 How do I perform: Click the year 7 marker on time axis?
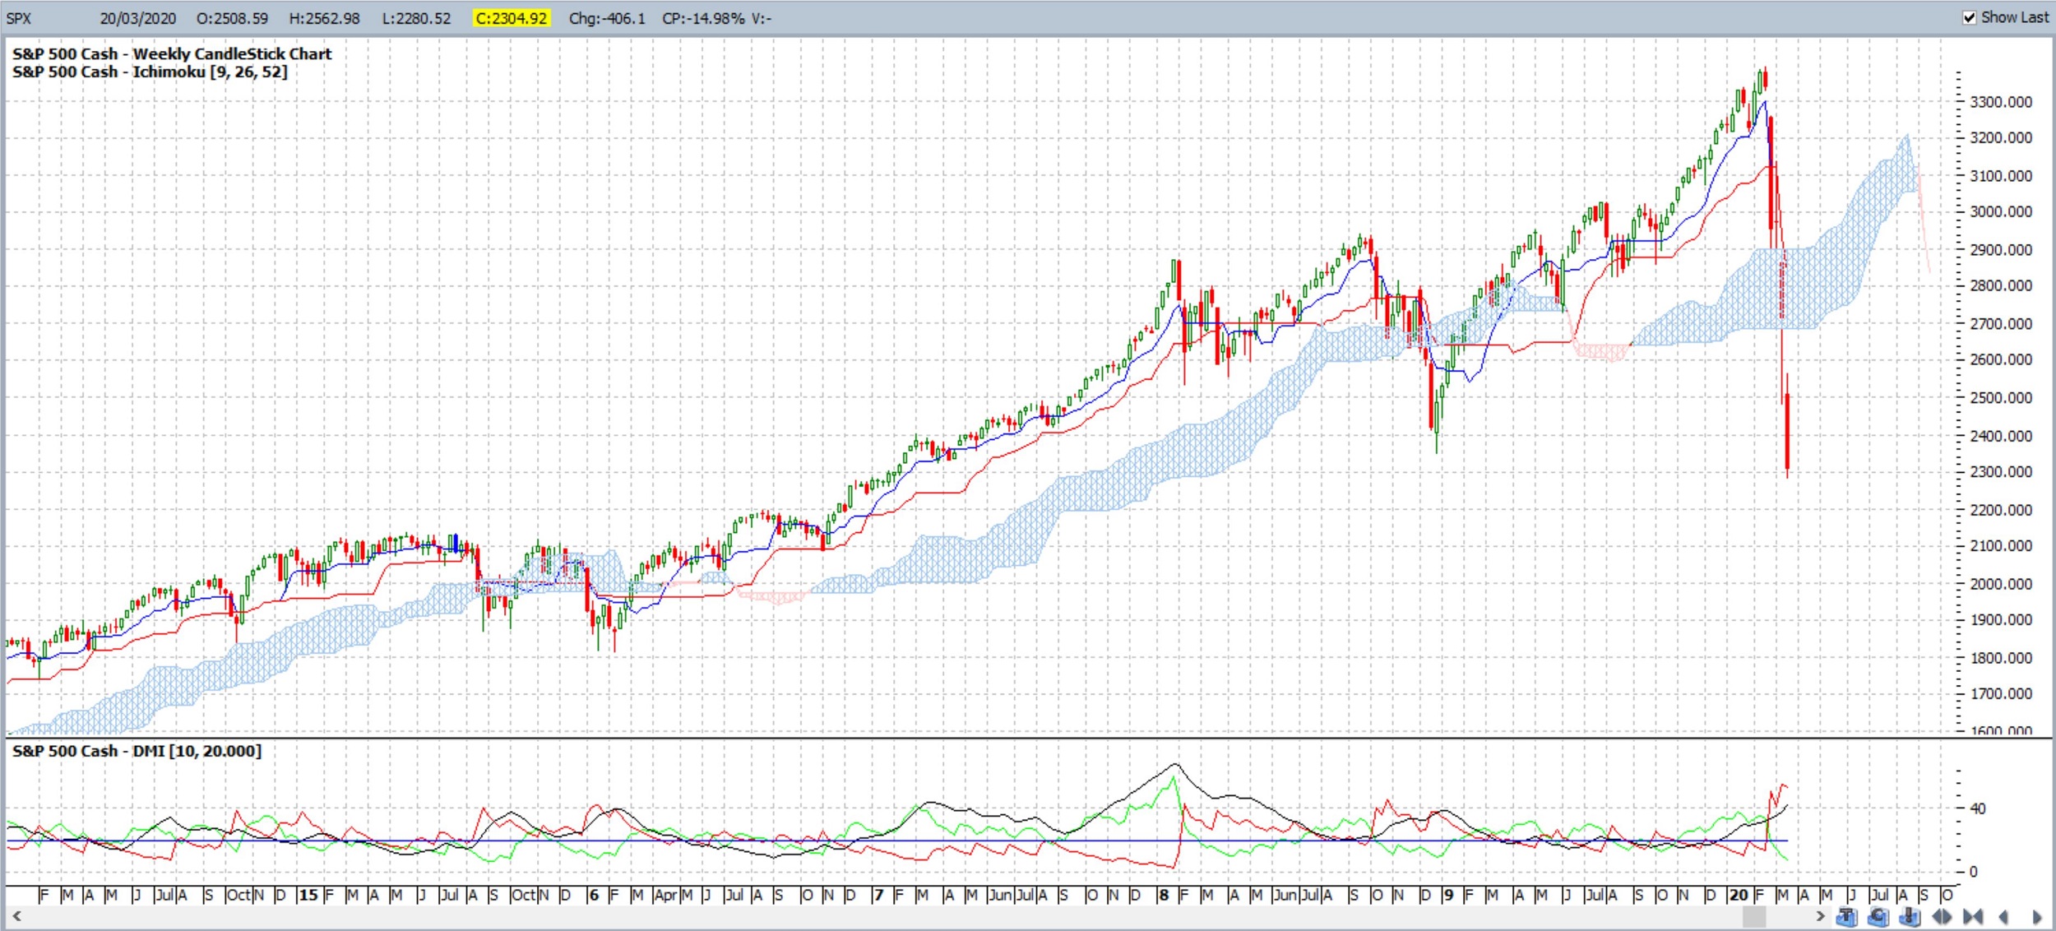point(878,895)
